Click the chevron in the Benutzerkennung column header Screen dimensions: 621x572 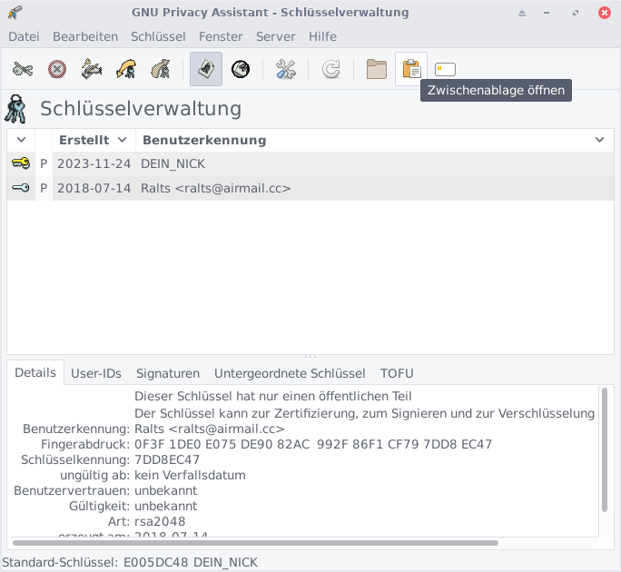click(x=599, y=140)
